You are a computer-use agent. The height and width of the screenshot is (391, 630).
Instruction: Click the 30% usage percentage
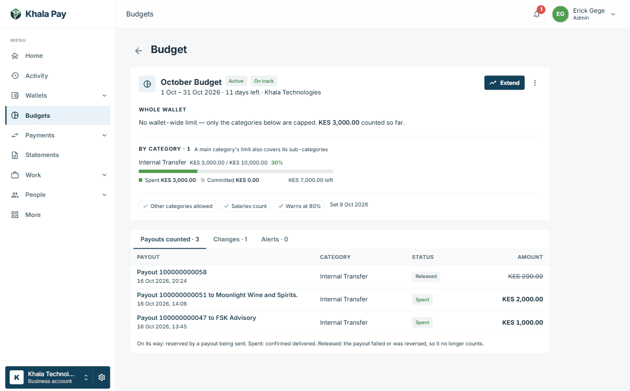click(277, 162)
